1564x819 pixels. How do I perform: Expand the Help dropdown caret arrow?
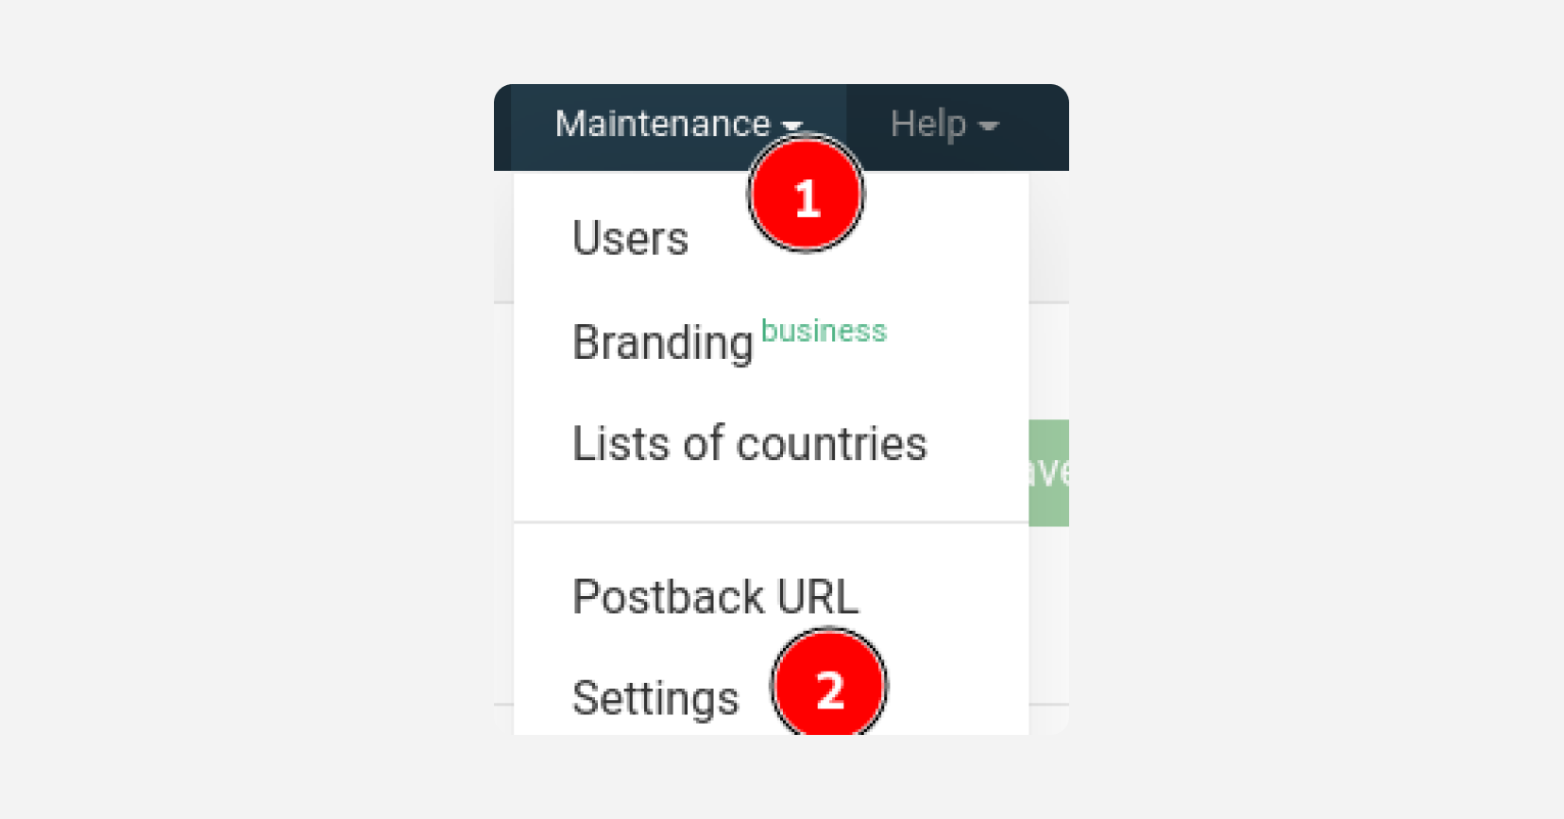(989, 126)
